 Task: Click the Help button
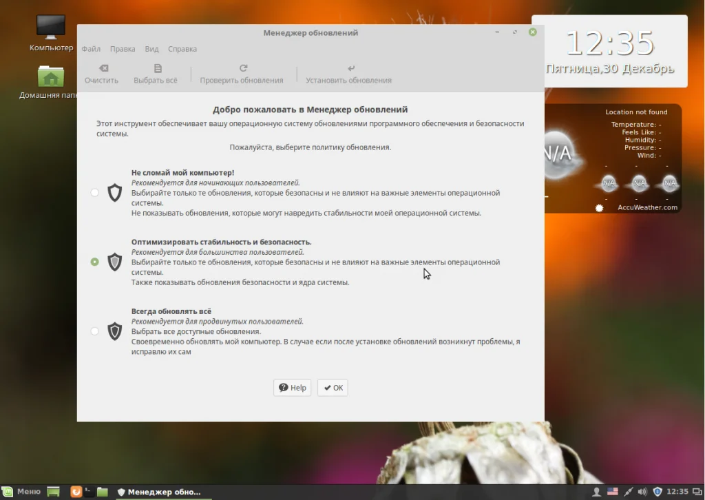(x=292, y=388)
